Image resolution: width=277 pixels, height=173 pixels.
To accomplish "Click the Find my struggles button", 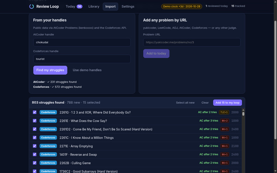I will pyautogui.click(x=50, y=70).
